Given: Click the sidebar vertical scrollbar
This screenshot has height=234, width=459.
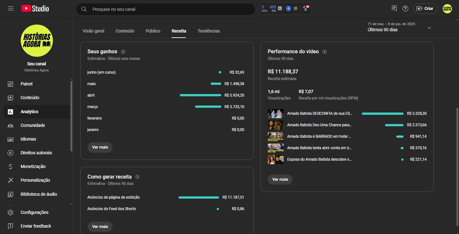Looking at the screenshot, I should 71,116.
